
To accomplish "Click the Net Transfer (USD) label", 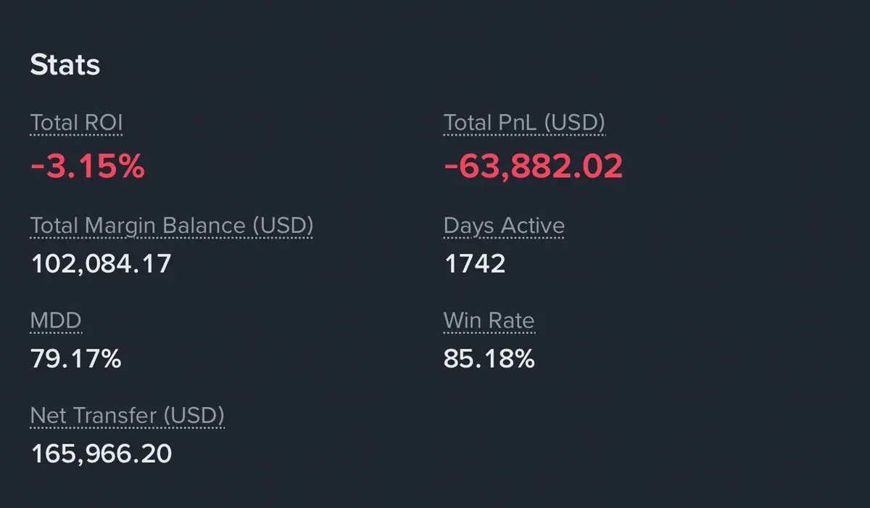I will [127, 415].
